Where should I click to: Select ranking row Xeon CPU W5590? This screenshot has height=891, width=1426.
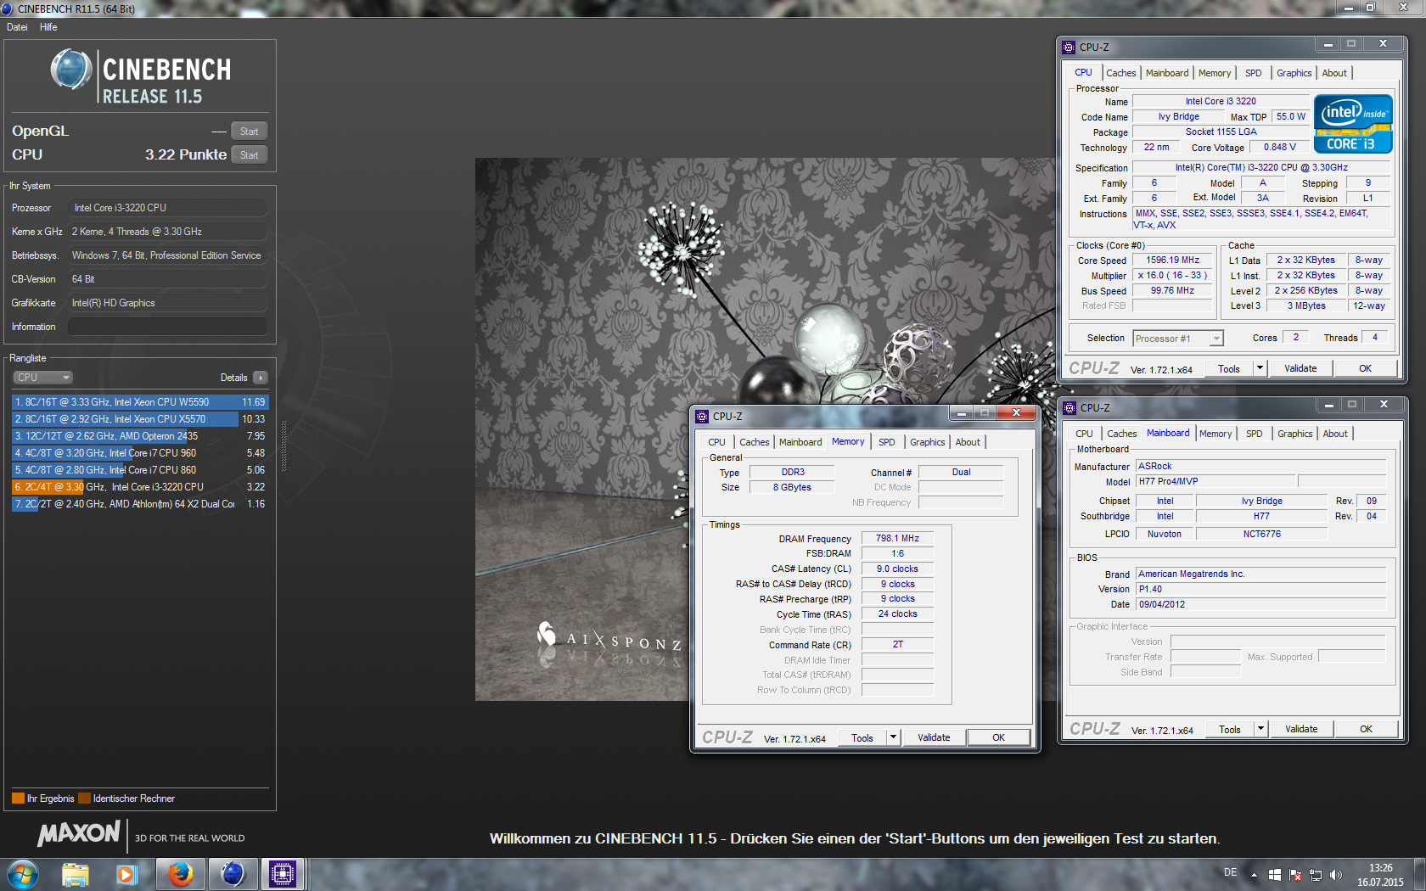click(x=140, y=402)
